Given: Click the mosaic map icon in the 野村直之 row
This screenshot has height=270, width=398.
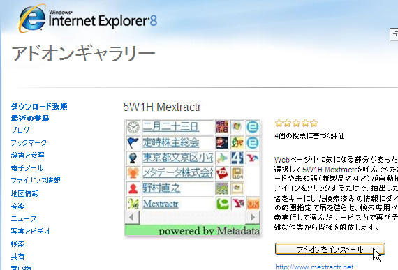Looking at the screenshot, I should 222,188.
